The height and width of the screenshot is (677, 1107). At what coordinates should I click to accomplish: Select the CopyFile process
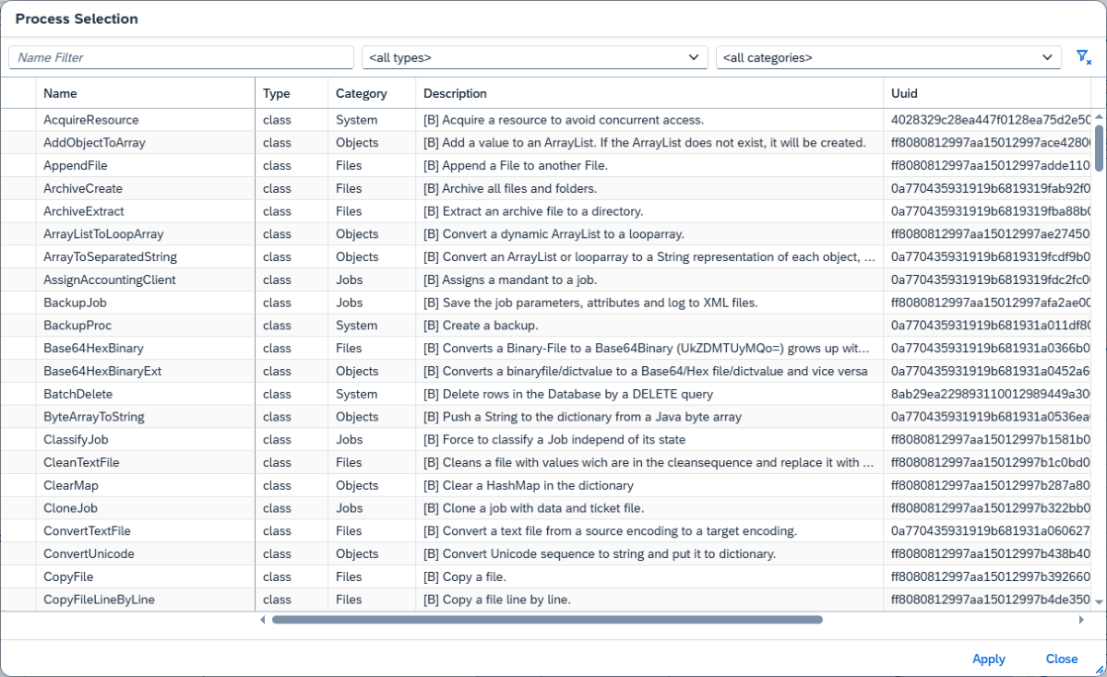pyautogui.click(x=68, y=576)
